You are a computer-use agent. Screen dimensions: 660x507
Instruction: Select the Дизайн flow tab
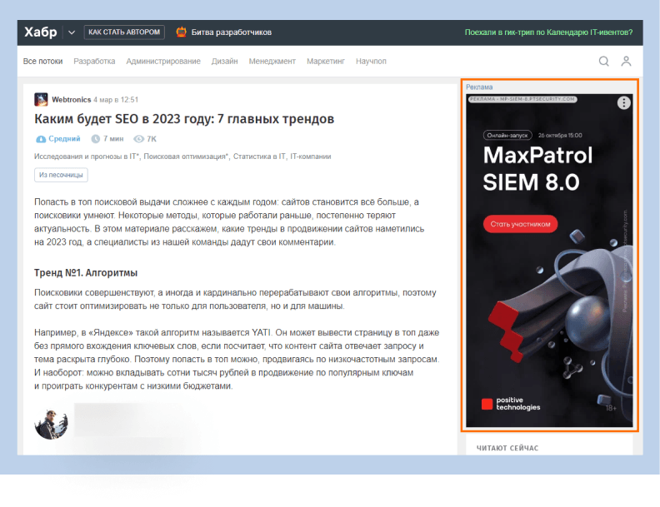224,62
